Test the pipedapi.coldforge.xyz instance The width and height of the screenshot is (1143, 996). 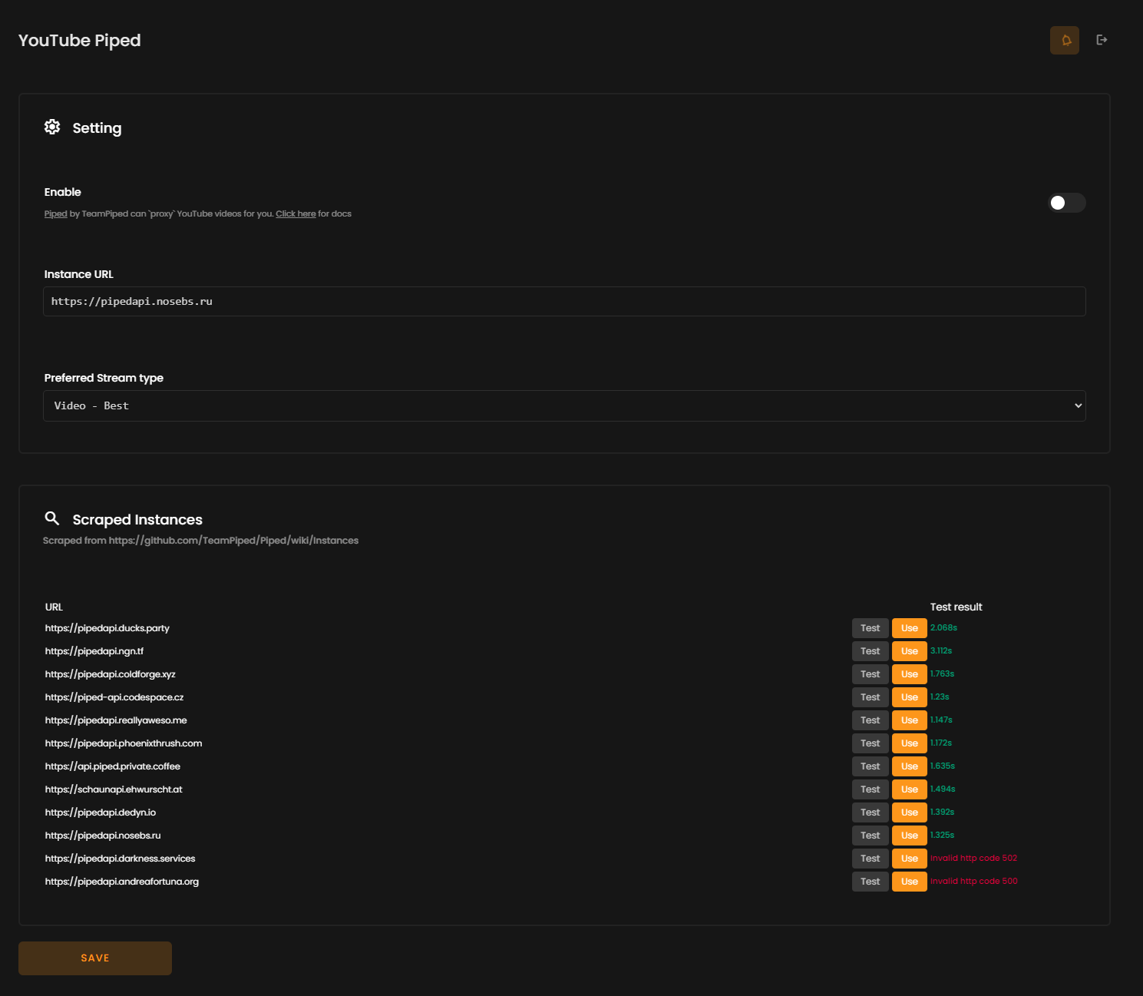click(x=870, y=674)
